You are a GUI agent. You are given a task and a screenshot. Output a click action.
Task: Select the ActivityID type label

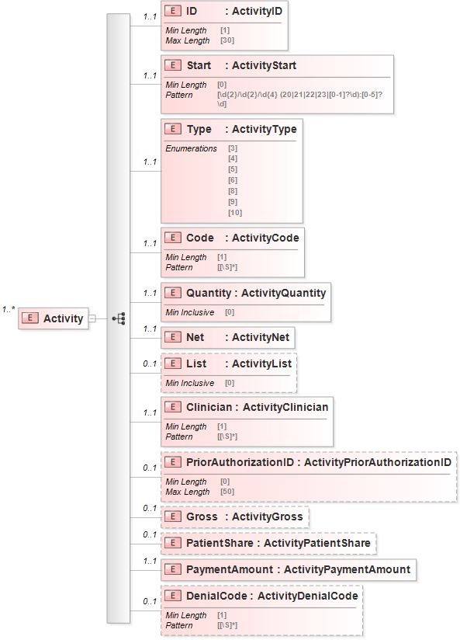257,11
